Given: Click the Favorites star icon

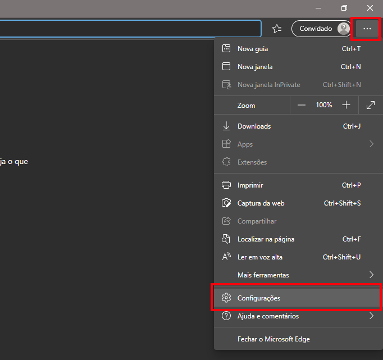Looking at the screenshot, I should coord(276,29).
